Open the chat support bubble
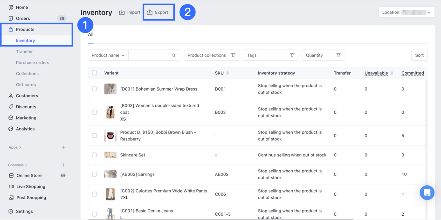 (427, 193)
